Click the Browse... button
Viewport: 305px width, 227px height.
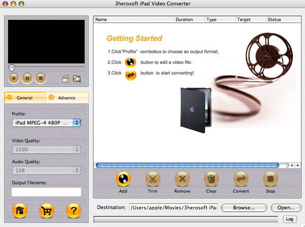click(x=244, y=208)
